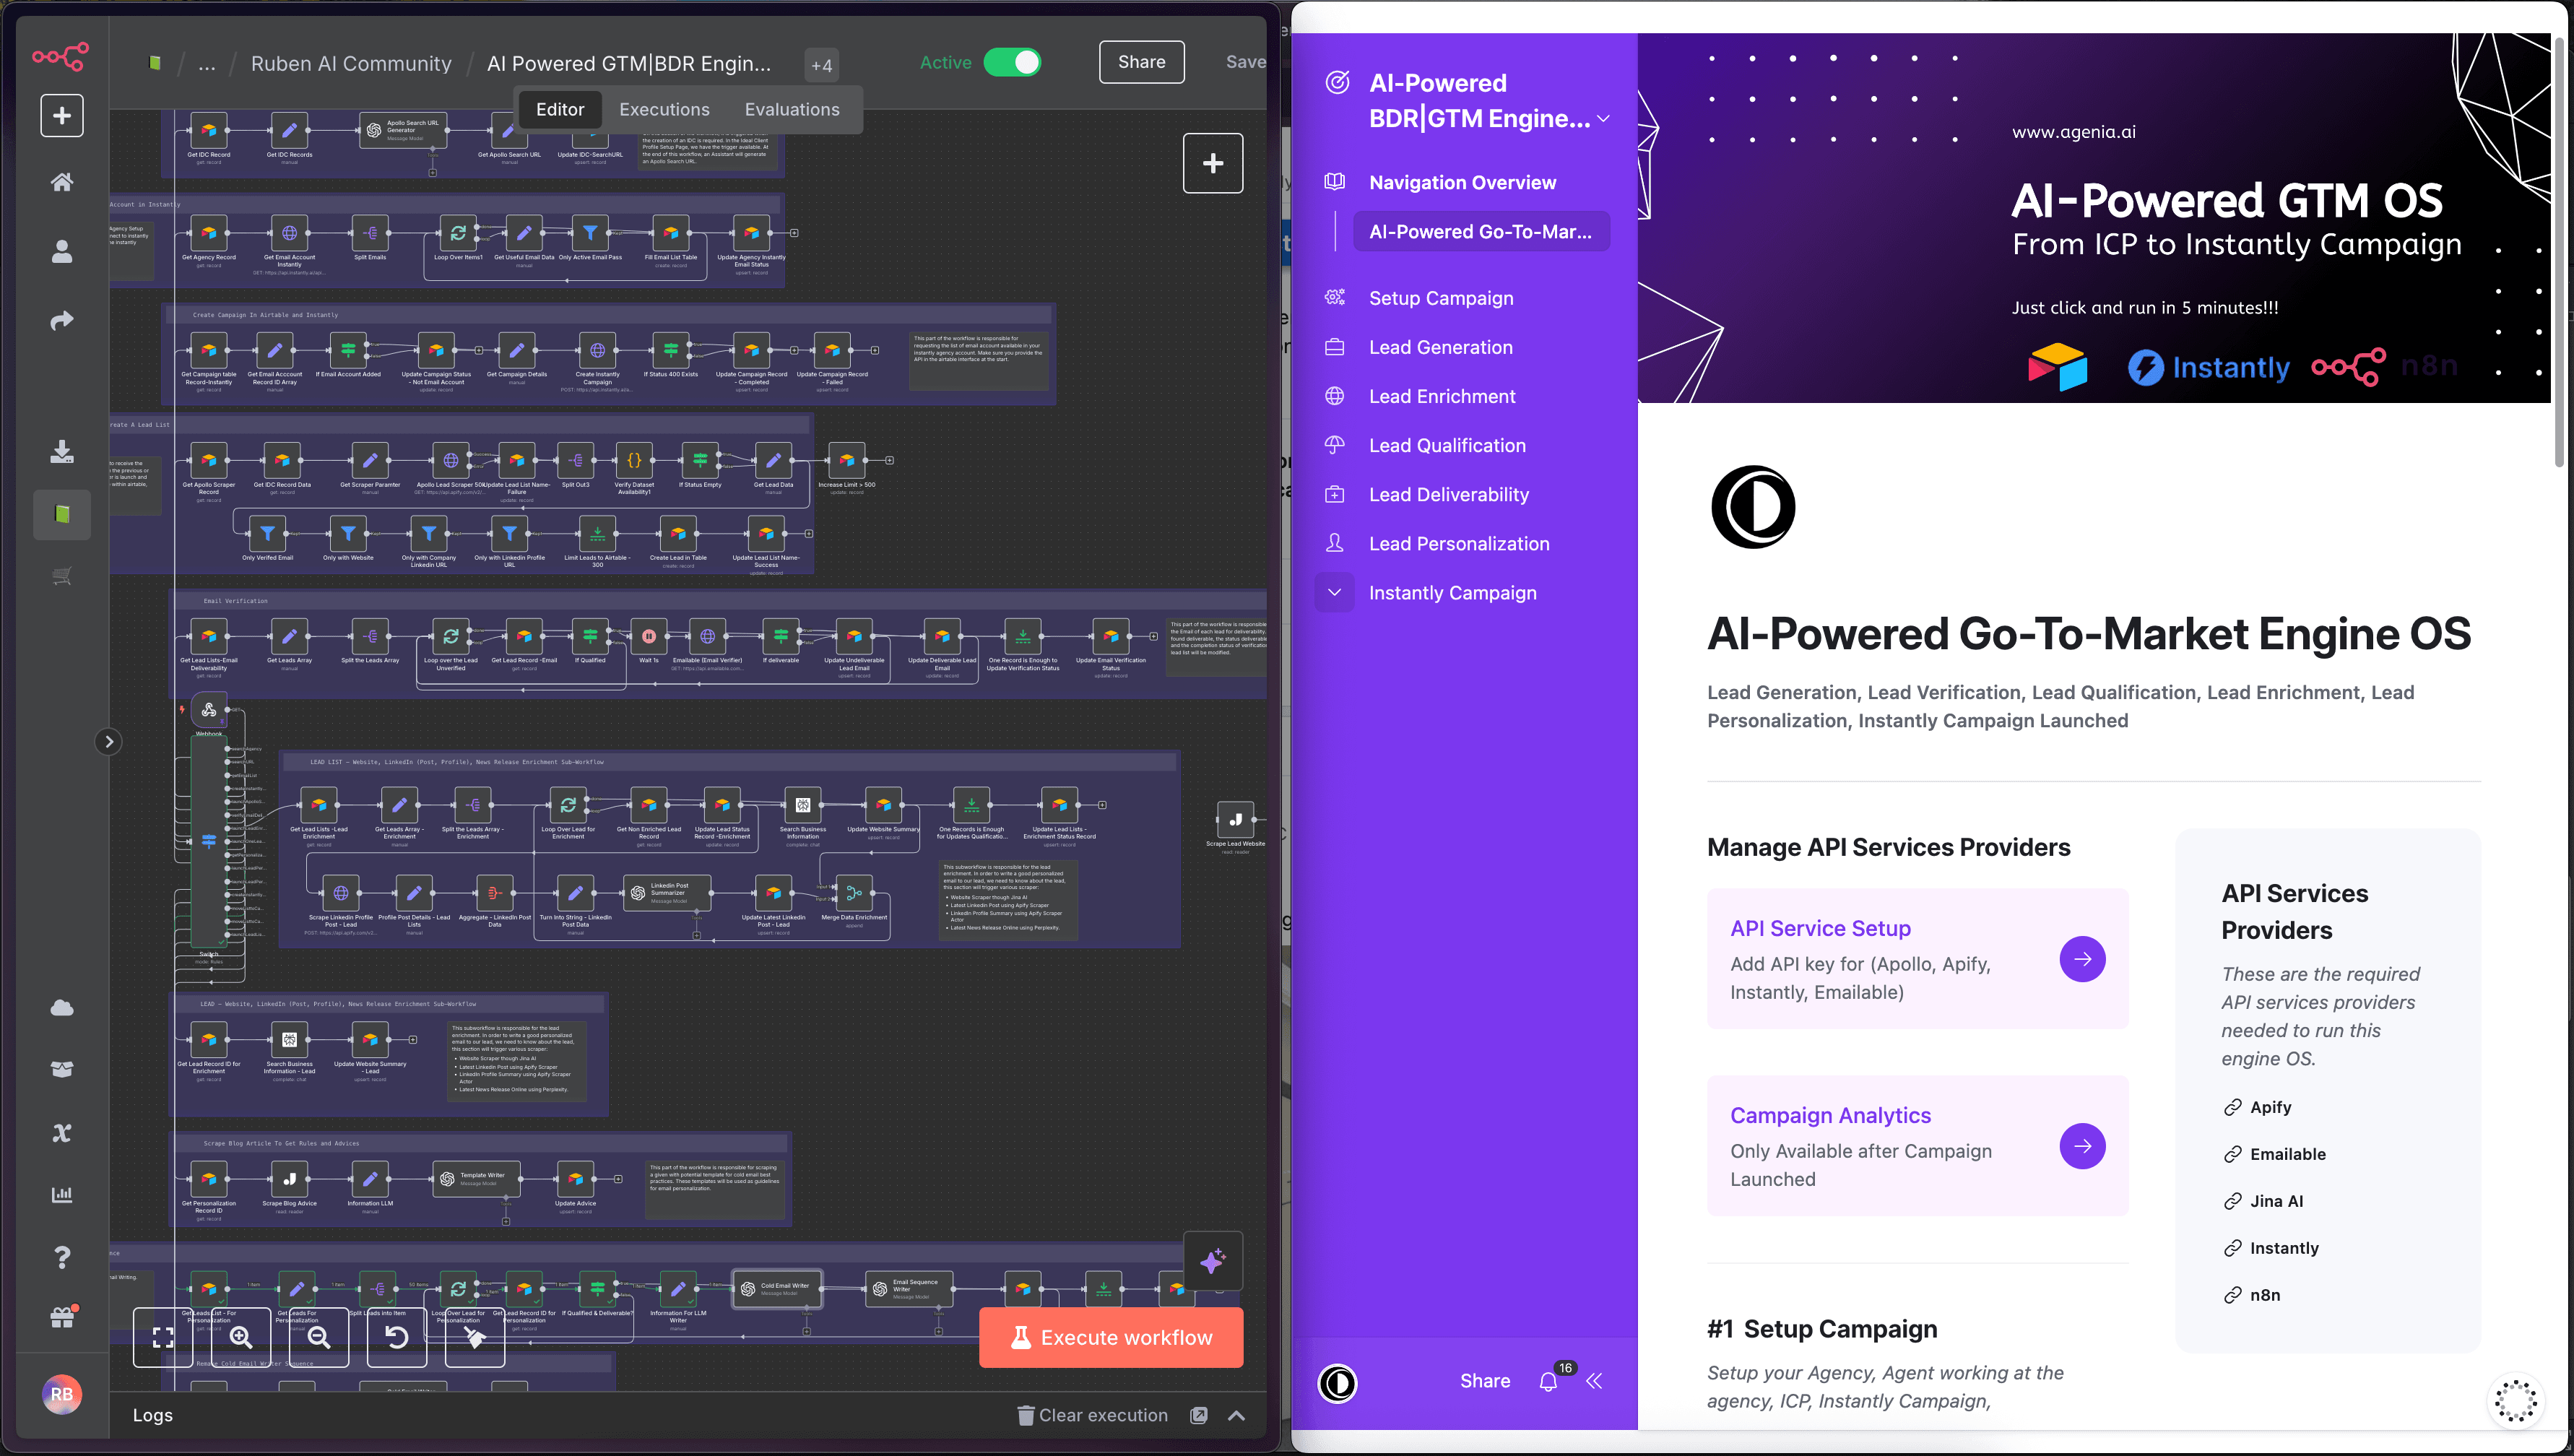The image size is (2574, 1456).
Task: Open Lead Personalization in sidebar
Action: [x=1459, y=544]
